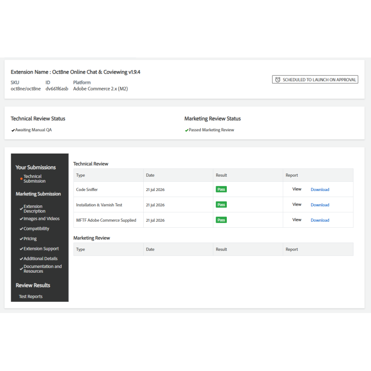Open Additional Details in the sidebar
Viewport: 371px width, 371px height.
pyautogui.click(x=40, y=259)
